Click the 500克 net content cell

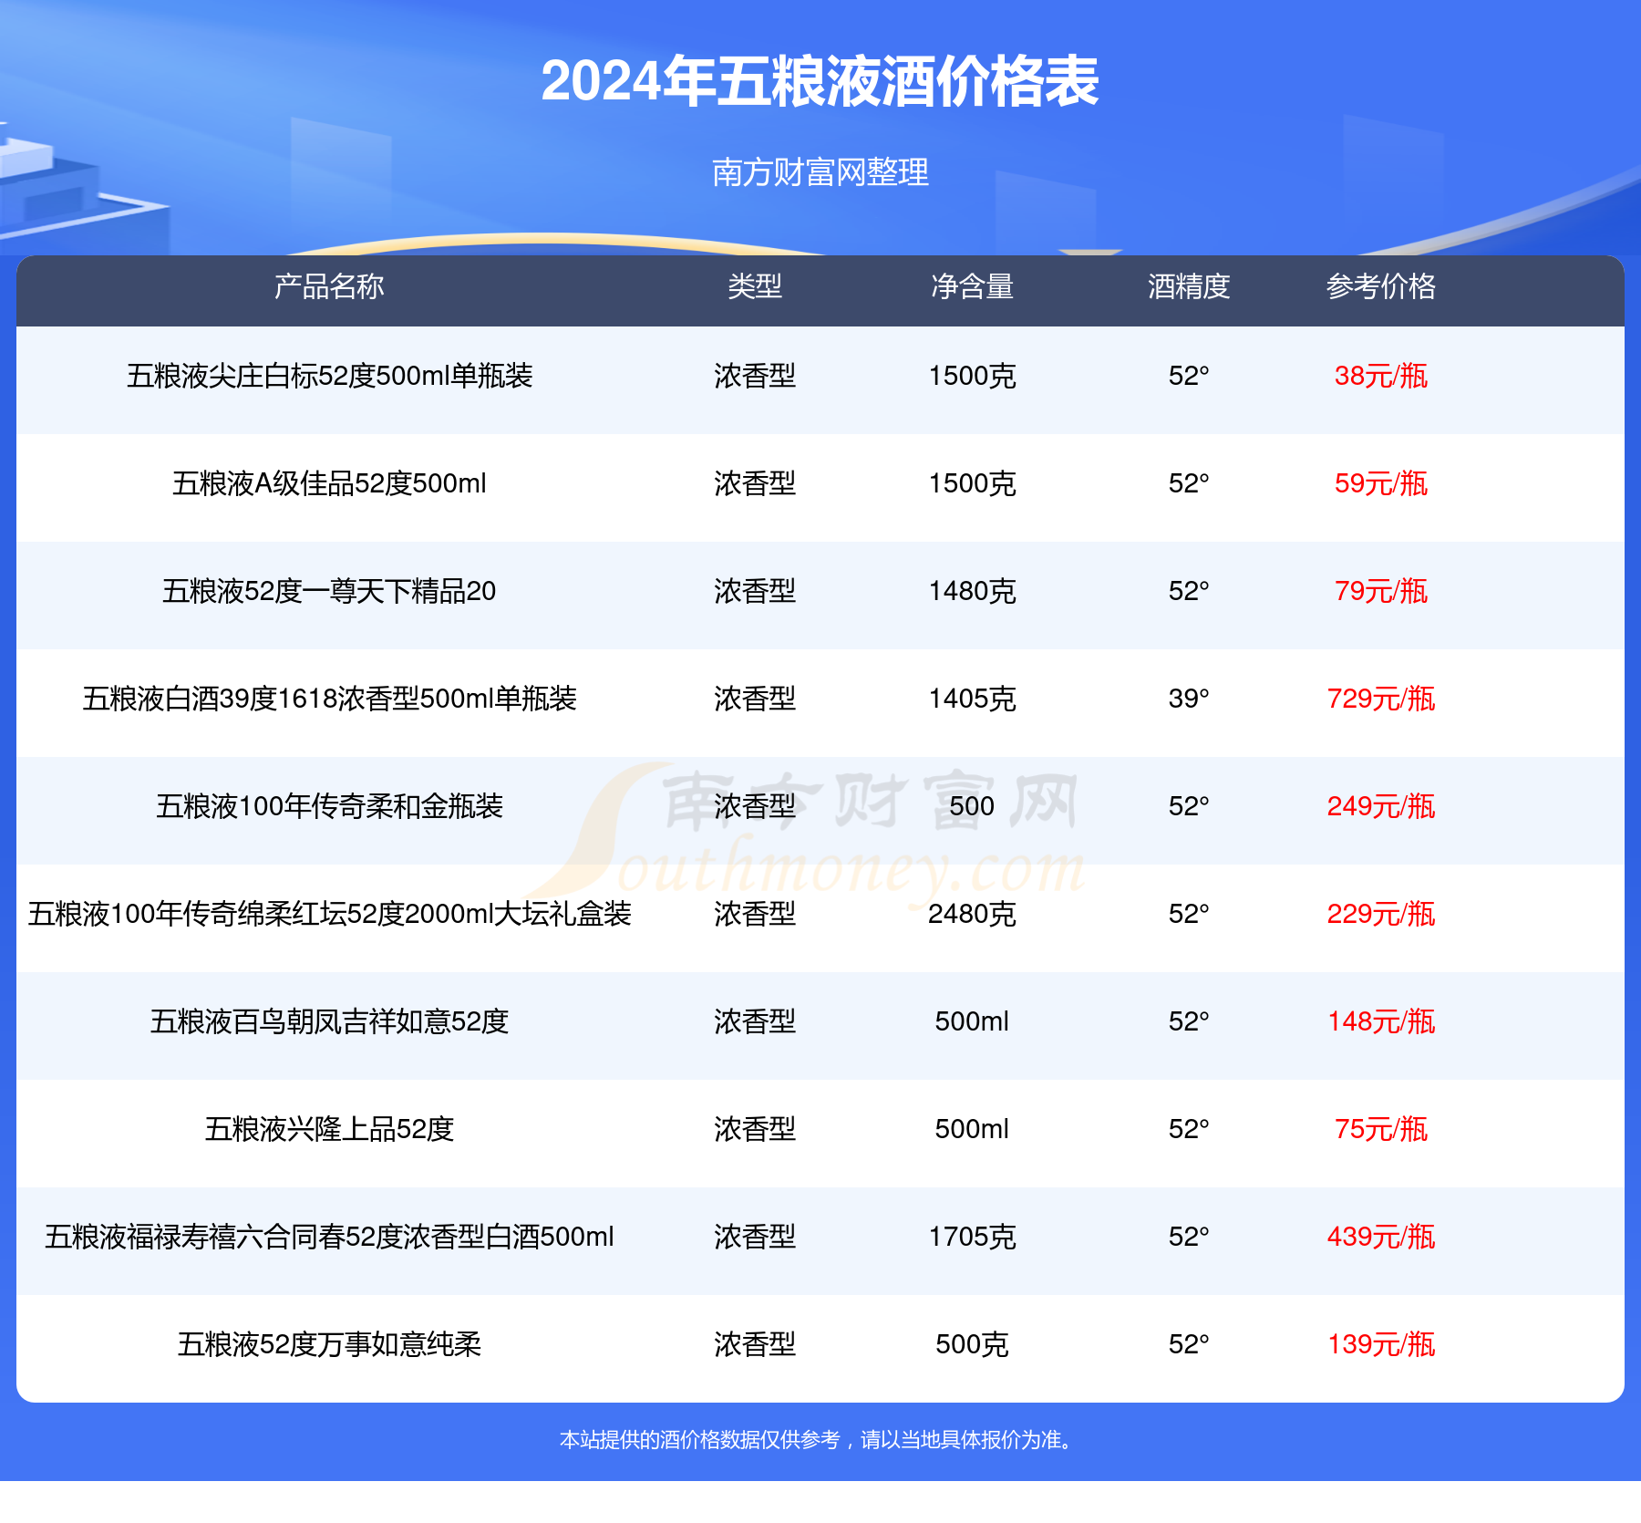[972, 1344]
